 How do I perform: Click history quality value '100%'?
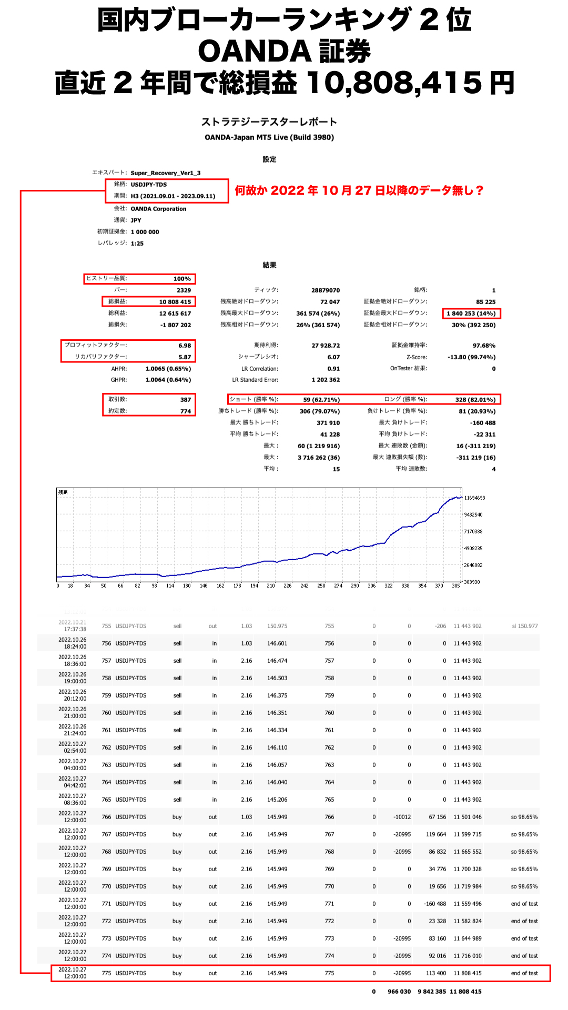pyautogui.click(x=182, y=279)
